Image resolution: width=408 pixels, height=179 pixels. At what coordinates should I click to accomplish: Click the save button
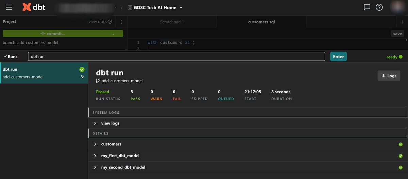pos(397,33)
